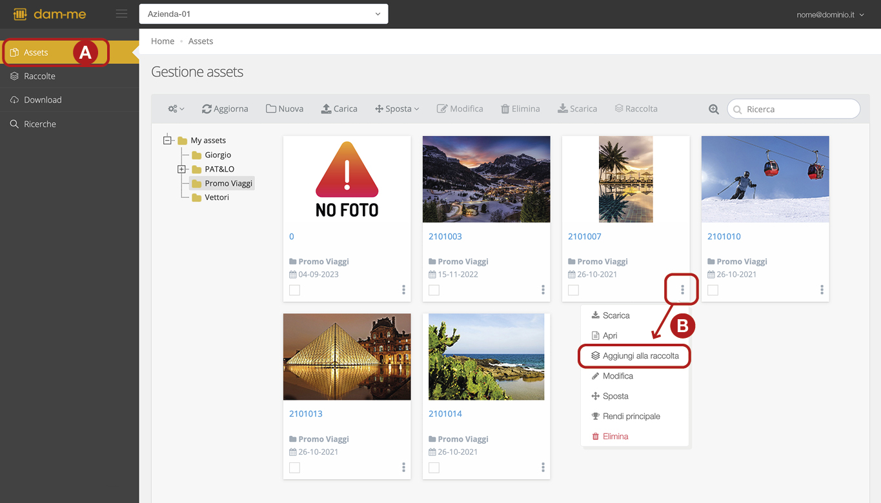The image size is (881, 503).
Task: Open the three-dot menu on asset 0
Action: tap(403, 290)
